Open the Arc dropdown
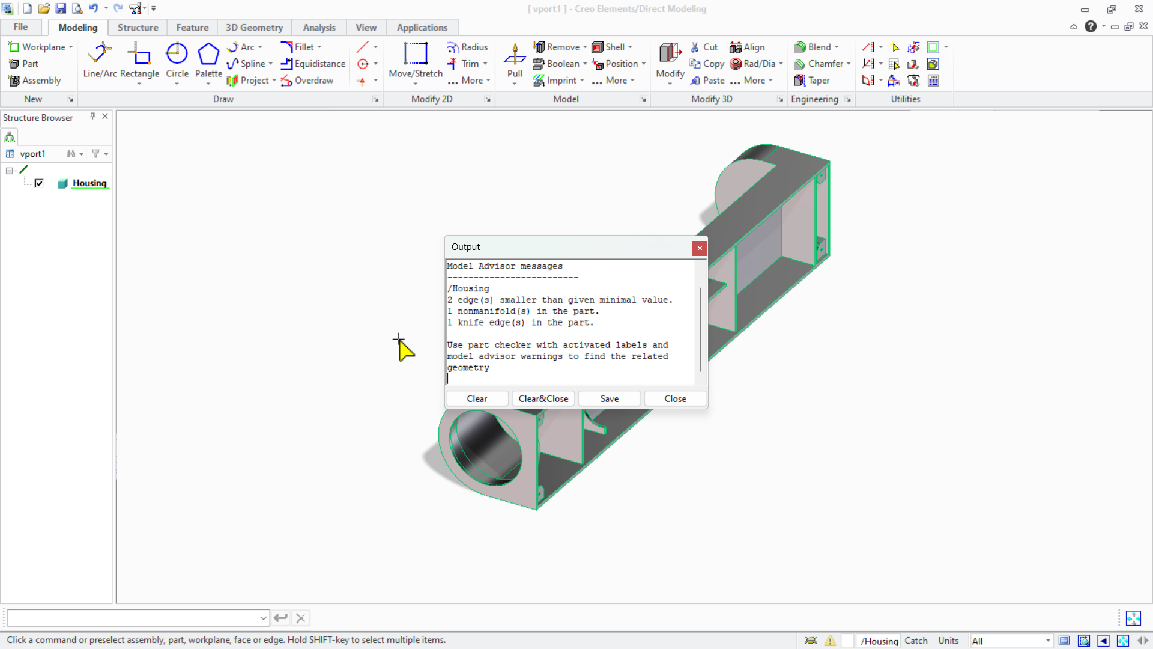 [260, 47]
